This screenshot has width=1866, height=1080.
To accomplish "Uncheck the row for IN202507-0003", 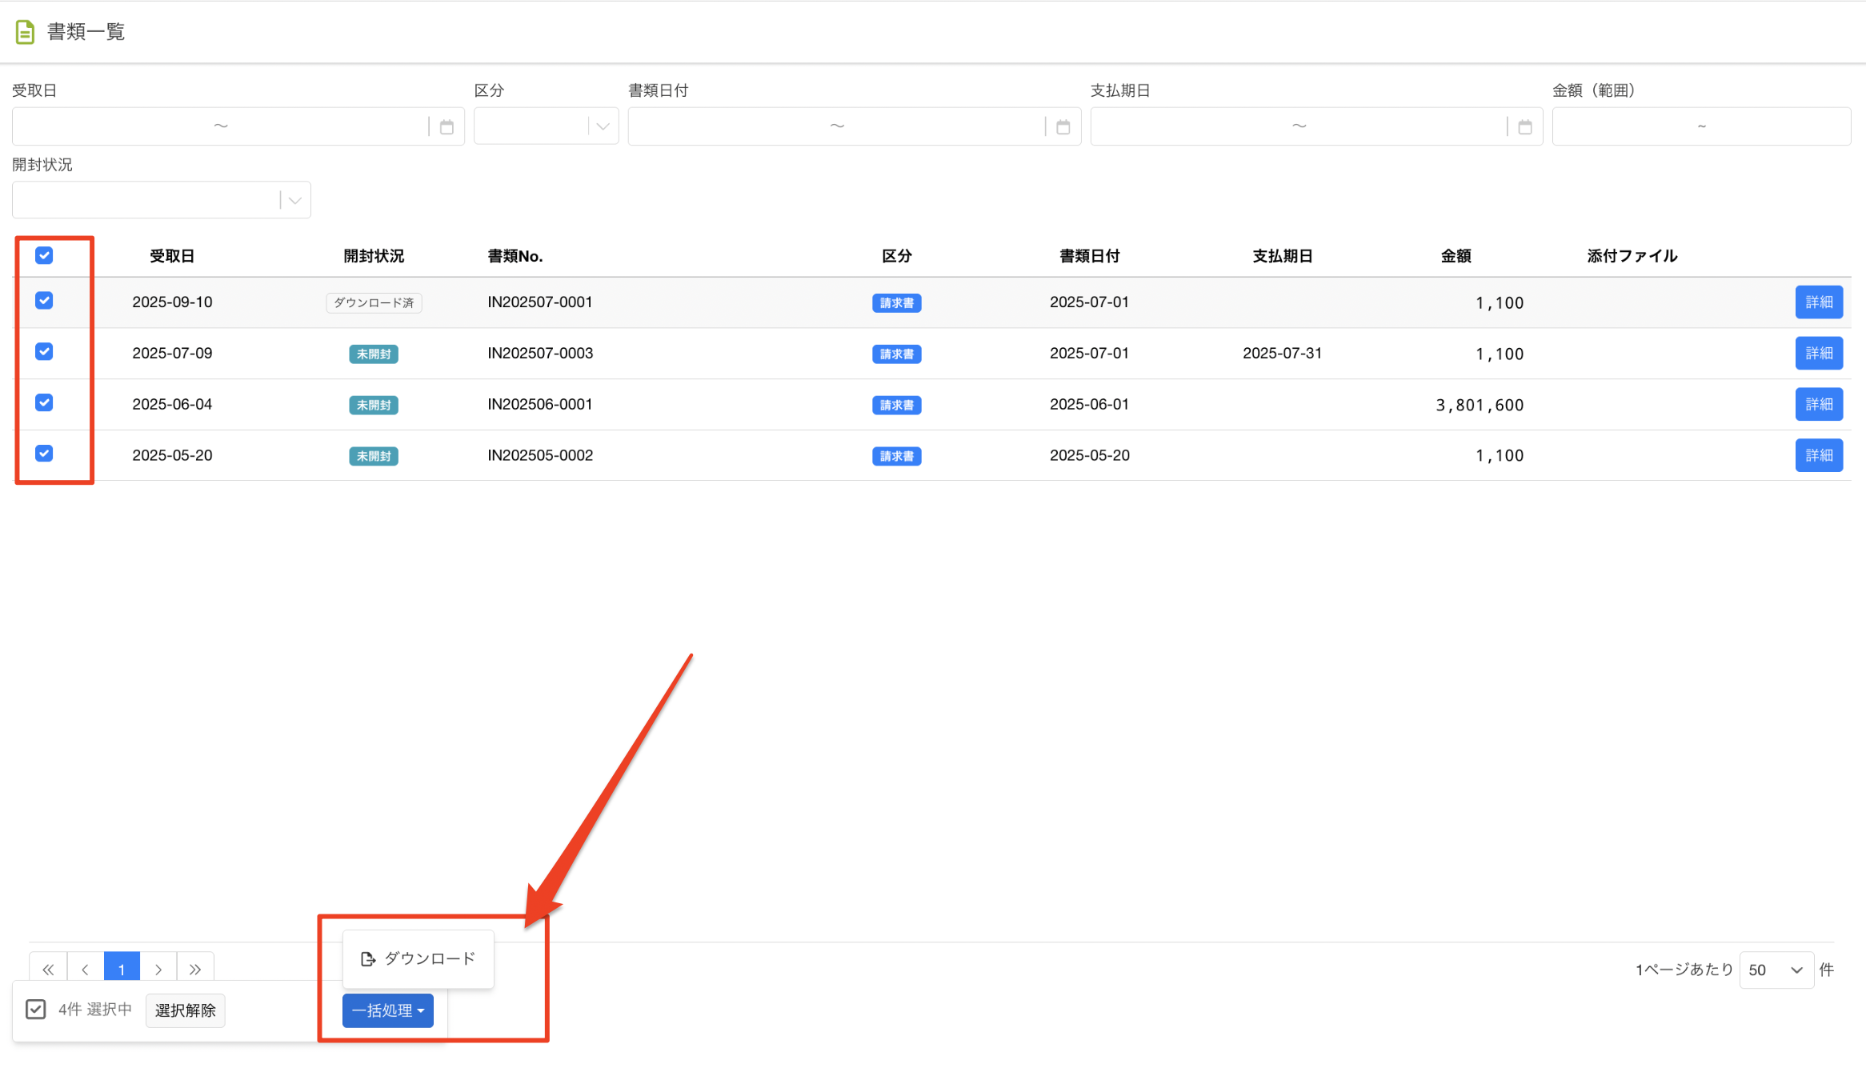I will coord(44,351).
